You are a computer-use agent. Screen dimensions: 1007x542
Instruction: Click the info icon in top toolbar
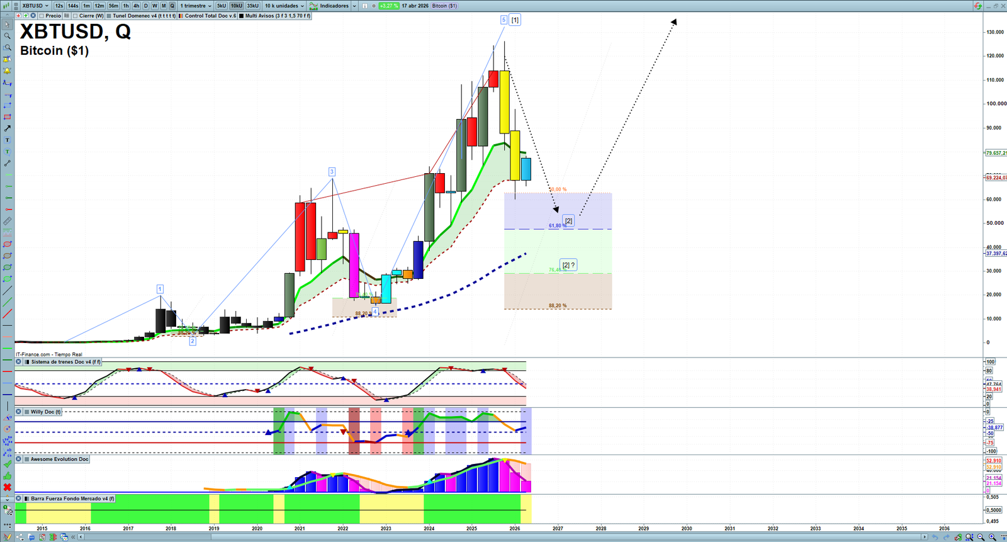364,6
